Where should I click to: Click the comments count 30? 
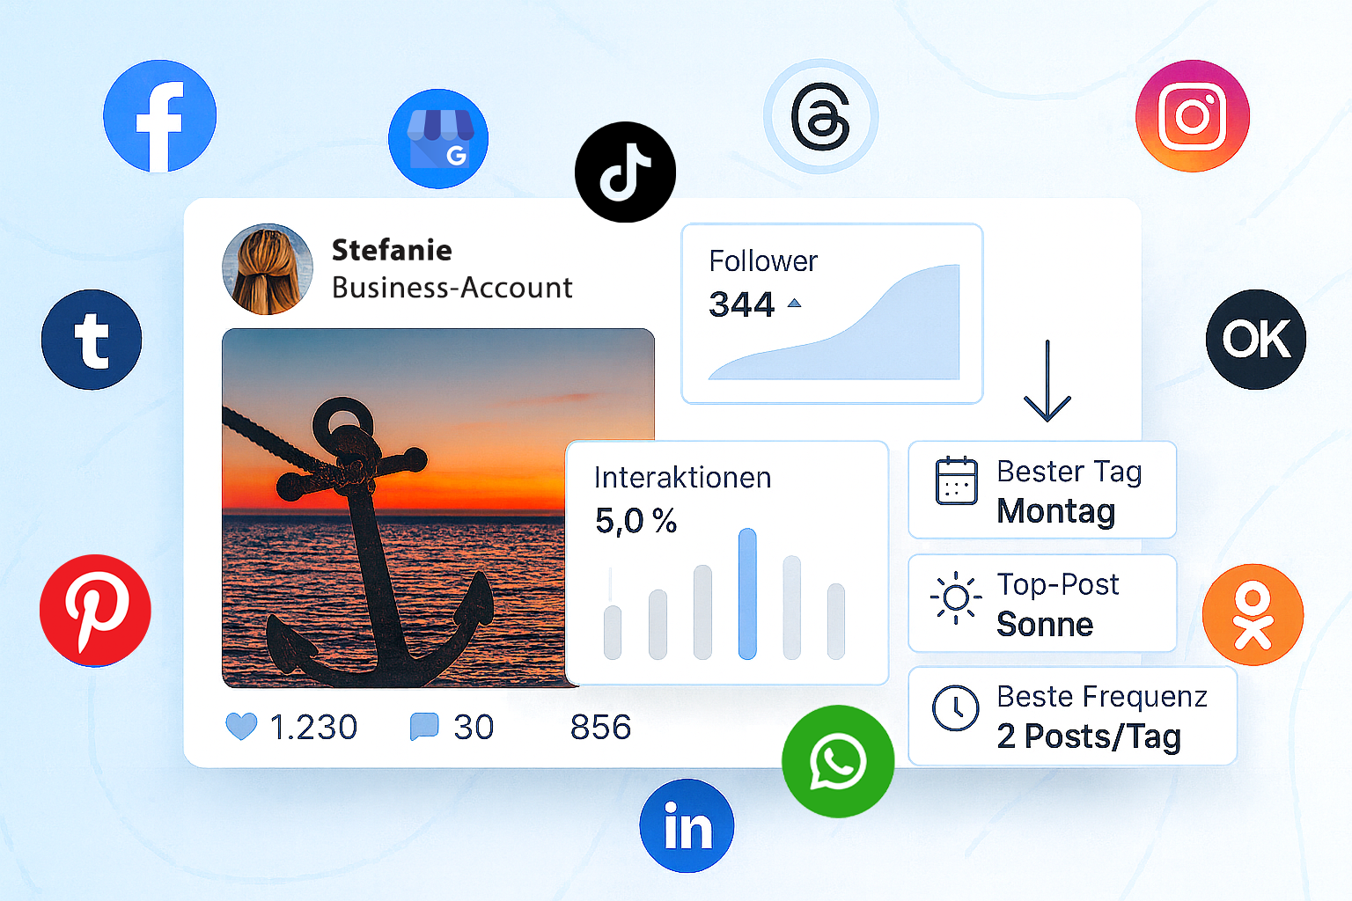pos(474,728)
